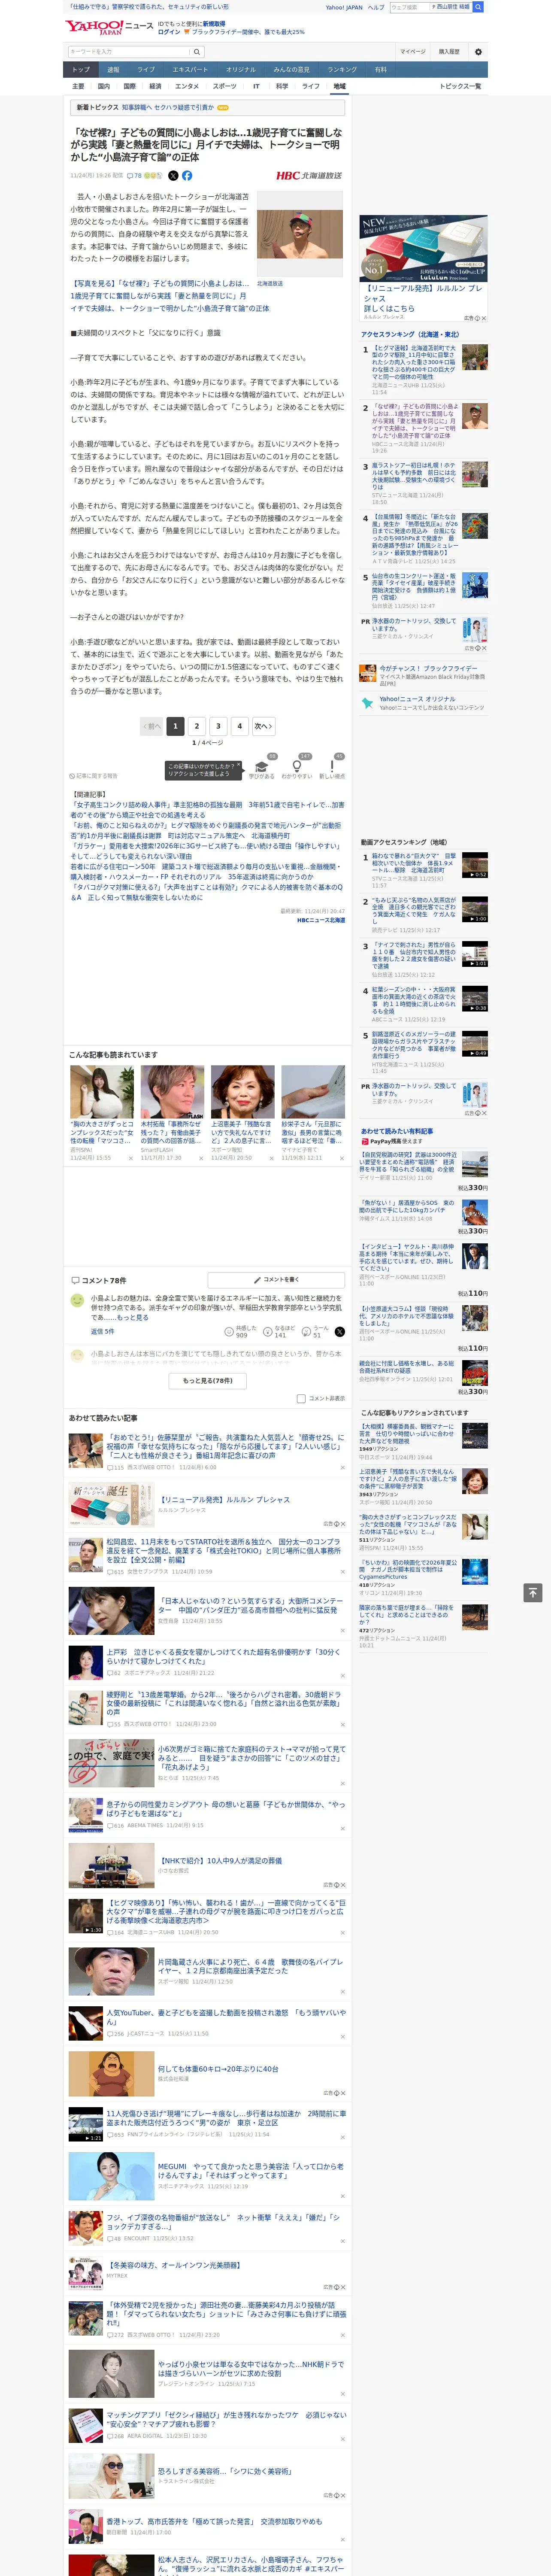Screen dimensions: 551x2576
Task: React with わかりやすい lightbulb icon
Action: [x=297, y=766]
